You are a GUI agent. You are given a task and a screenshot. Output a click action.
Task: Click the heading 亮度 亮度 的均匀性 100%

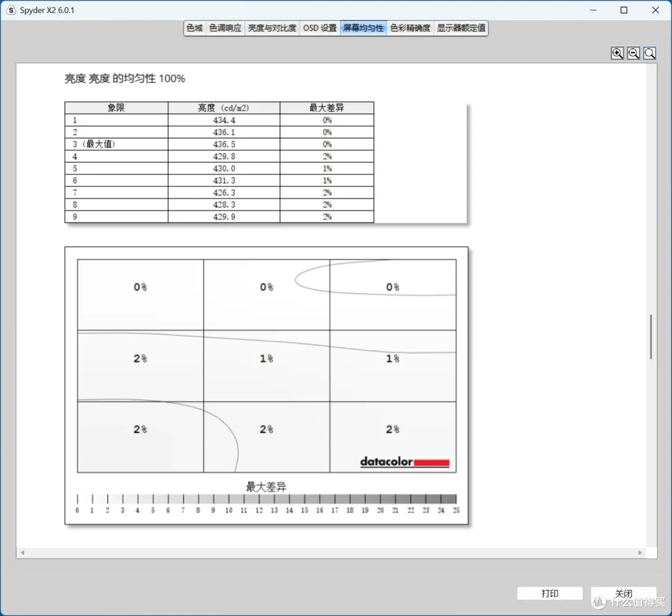coord(124,78)
